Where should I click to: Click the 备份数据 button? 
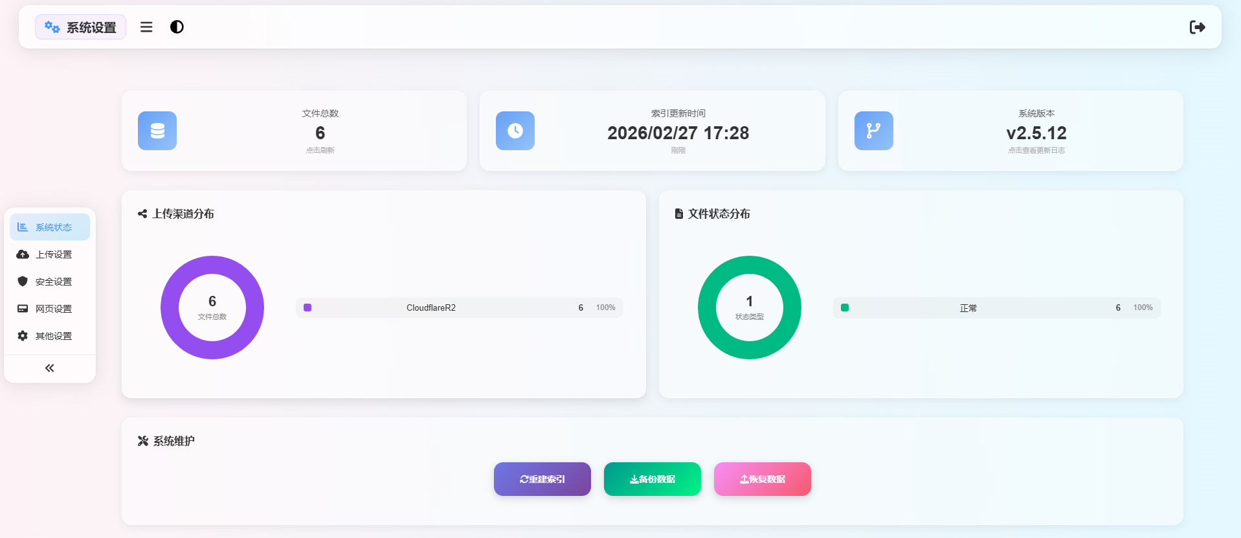pos(652,479)
